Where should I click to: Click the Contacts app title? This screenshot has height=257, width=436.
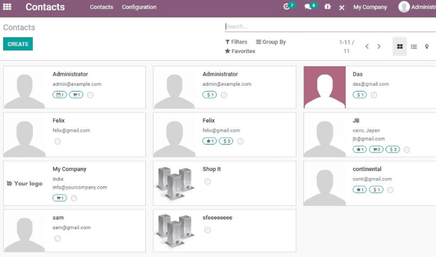pyautogui.click(x=45, y=7)
